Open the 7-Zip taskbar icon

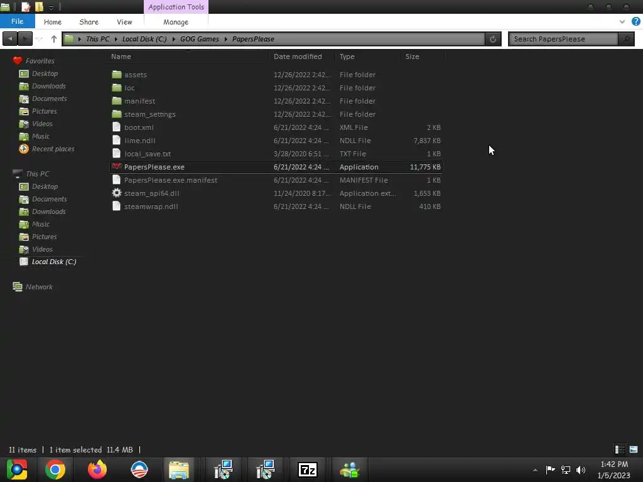click(x=308, y=469)
